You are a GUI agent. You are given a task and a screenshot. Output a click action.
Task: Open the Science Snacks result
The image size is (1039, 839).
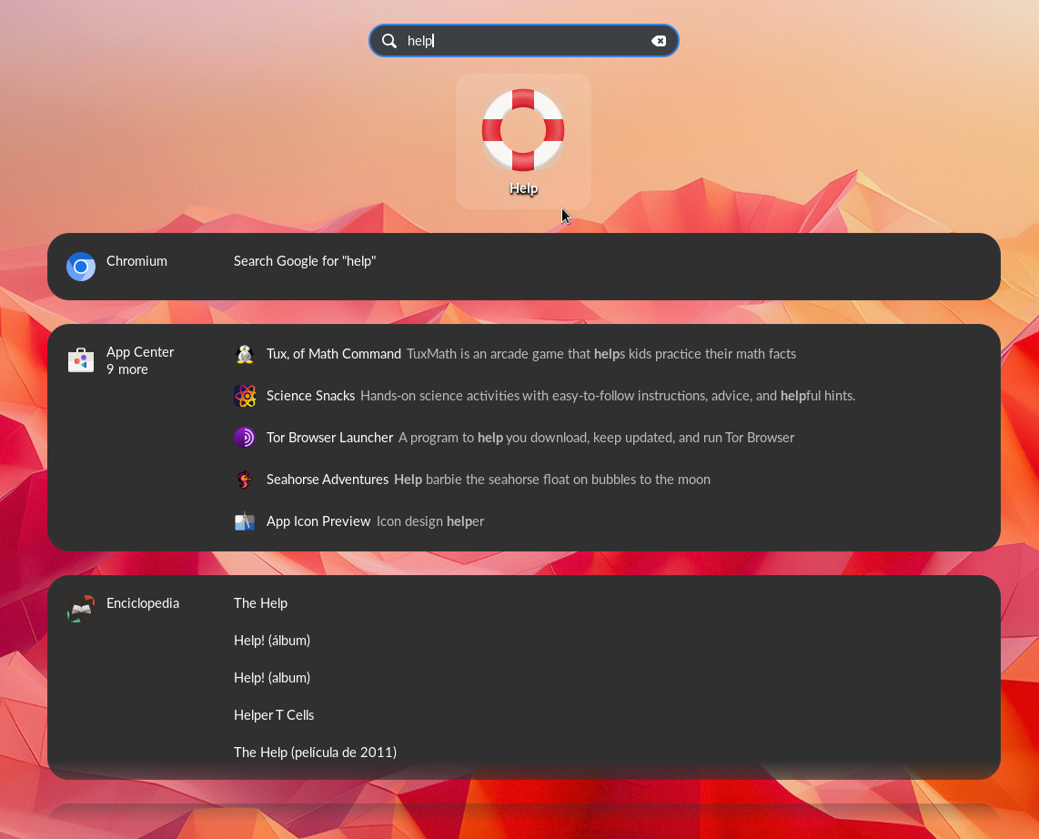pyautogui.click(x=311, y=396)
